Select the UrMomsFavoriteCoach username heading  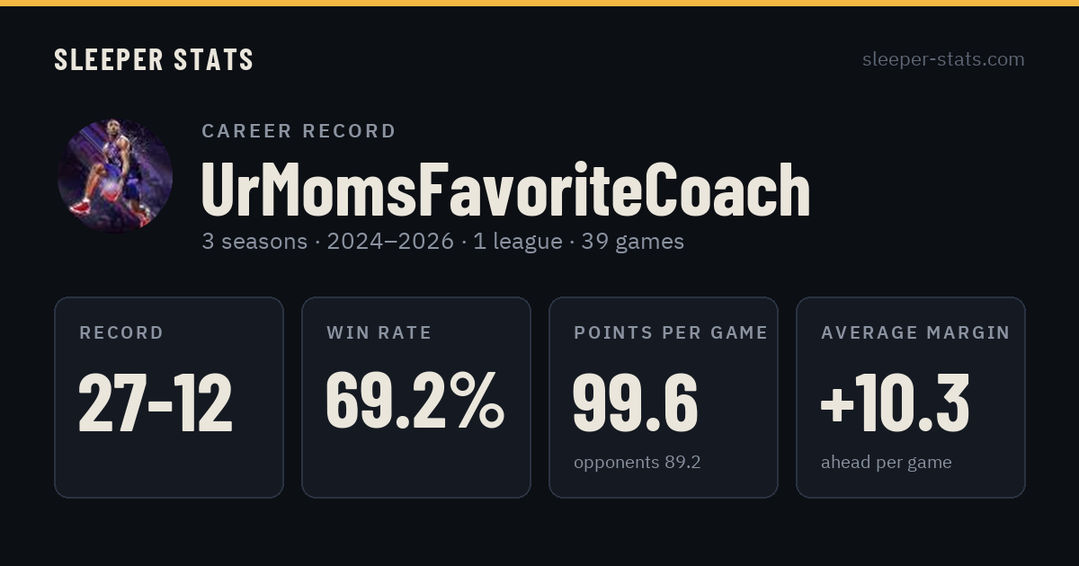[505, 190]
